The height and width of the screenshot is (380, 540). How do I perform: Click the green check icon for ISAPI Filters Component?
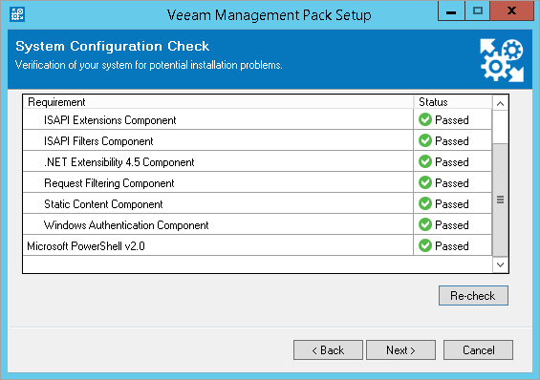click(x=425, y=140)
